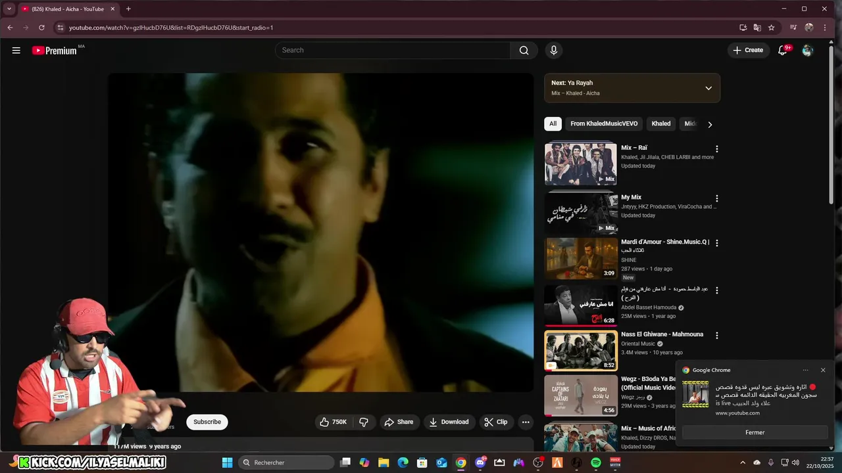842x473 pixels.
Task: Select the All filter chip
Action: pyautogui.click(x=553, y=124)
